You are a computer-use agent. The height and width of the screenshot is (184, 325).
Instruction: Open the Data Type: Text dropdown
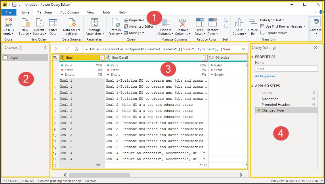click(272, 20)
